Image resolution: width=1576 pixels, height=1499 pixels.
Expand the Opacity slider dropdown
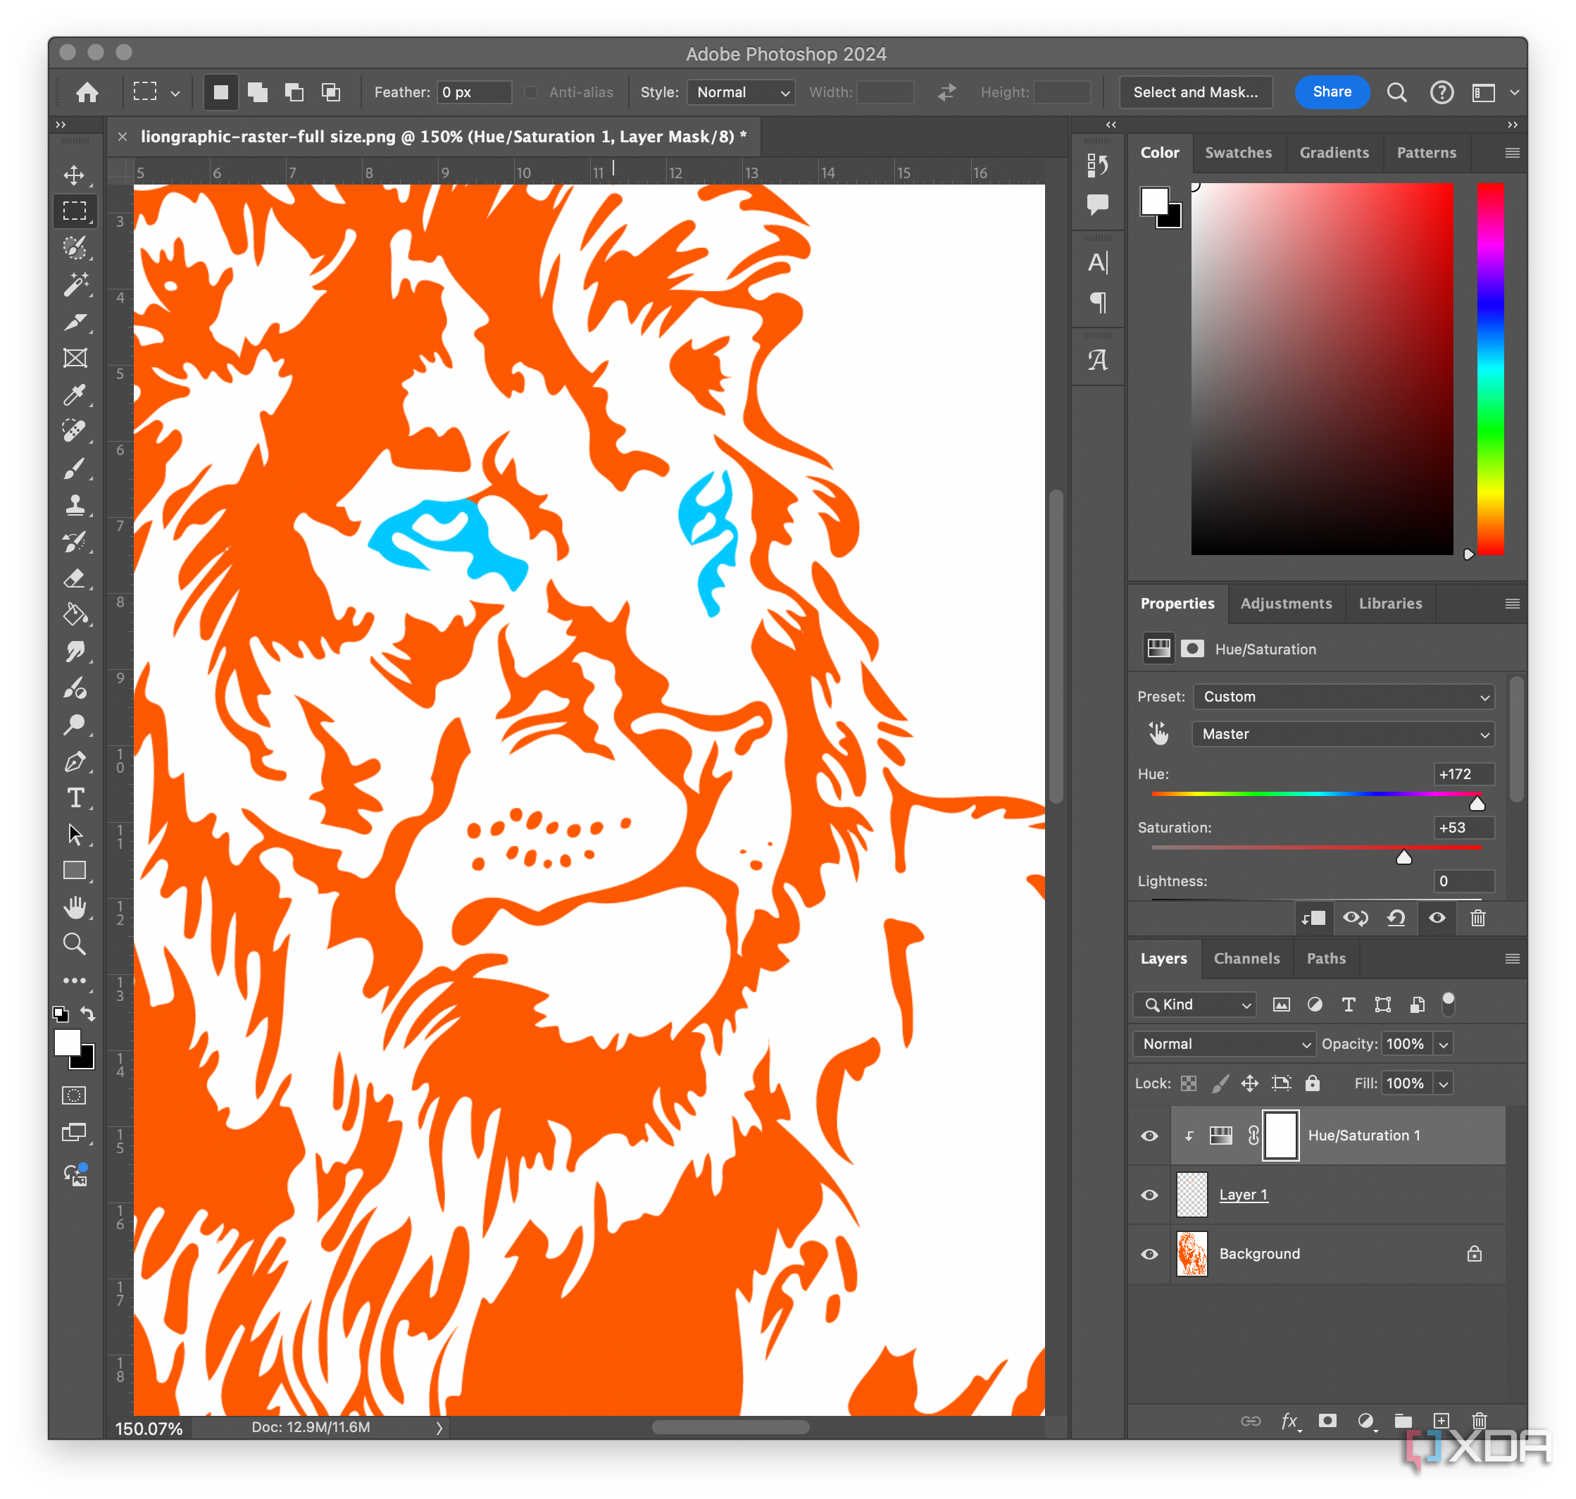(x=1444, y=1043)
